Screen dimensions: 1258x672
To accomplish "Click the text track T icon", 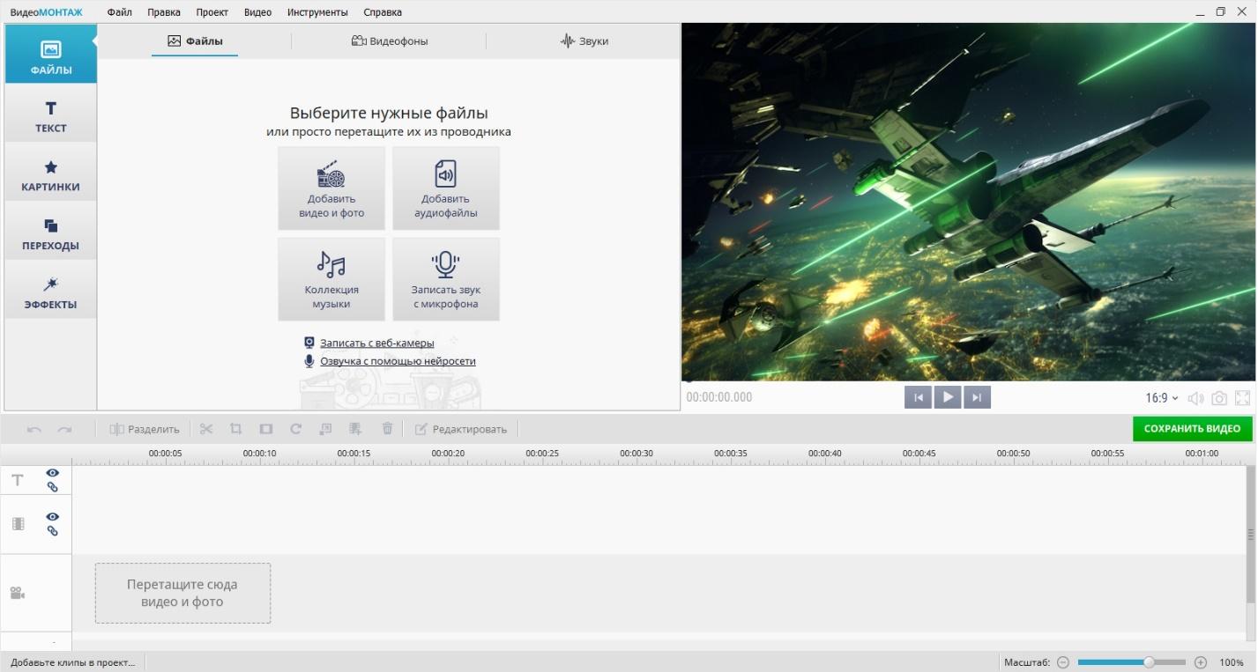I will [18, 480].
